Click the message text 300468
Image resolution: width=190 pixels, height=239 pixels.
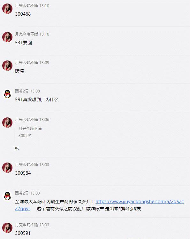pos(23,14)
